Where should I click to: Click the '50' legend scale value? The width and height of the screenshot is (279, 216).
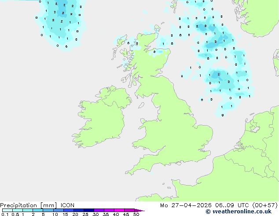coord(136,214)
